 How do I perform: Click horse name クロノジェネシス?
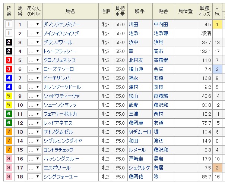pos(60,60)
